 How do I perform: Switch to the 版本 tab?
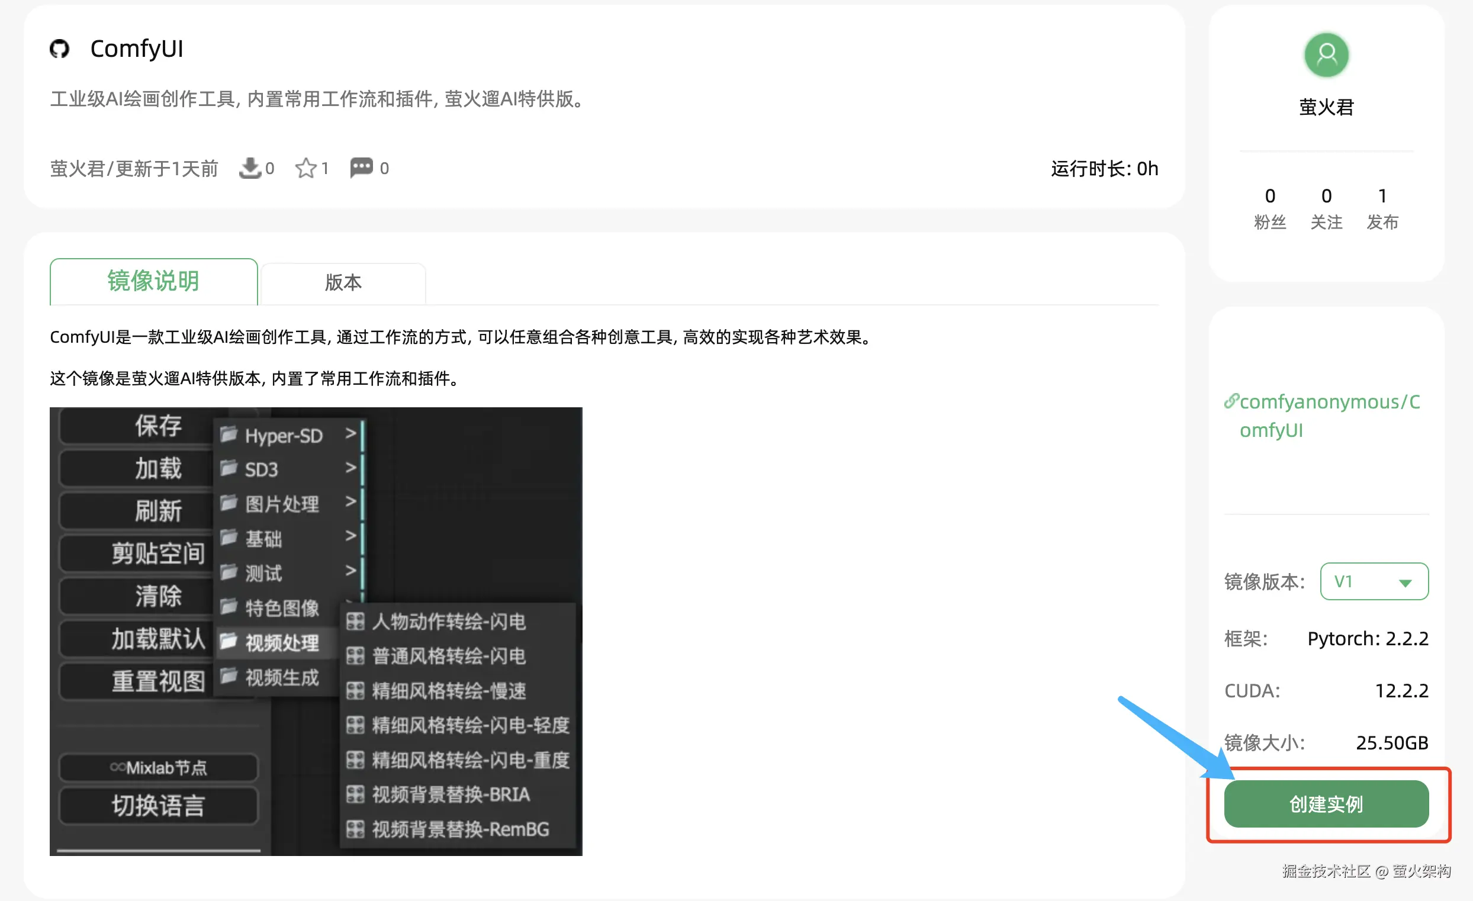[x=343, y=282]
